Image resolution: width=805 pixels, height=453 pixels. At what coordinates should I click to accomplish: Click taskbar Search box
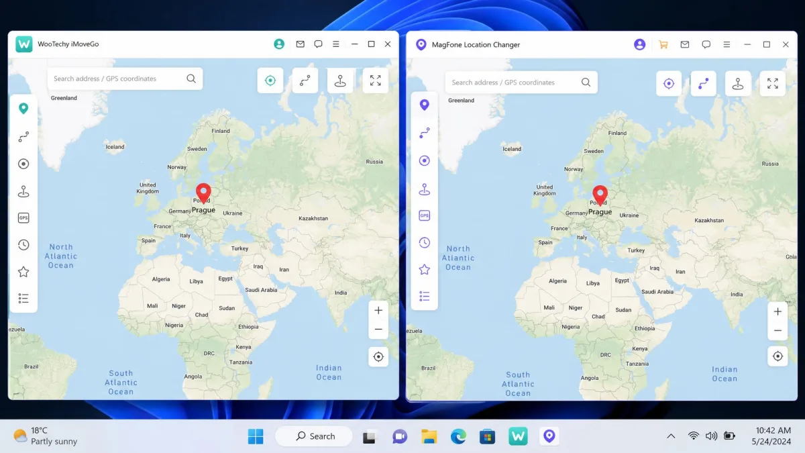(x=314, y=436)
